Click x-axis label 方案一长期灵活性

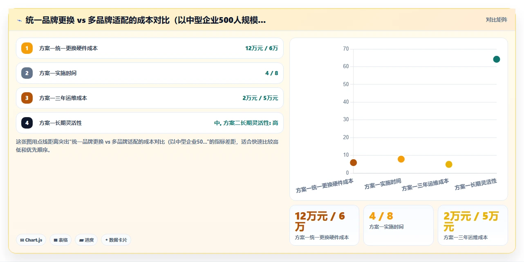pyautogui.click(x=476, y=184)
